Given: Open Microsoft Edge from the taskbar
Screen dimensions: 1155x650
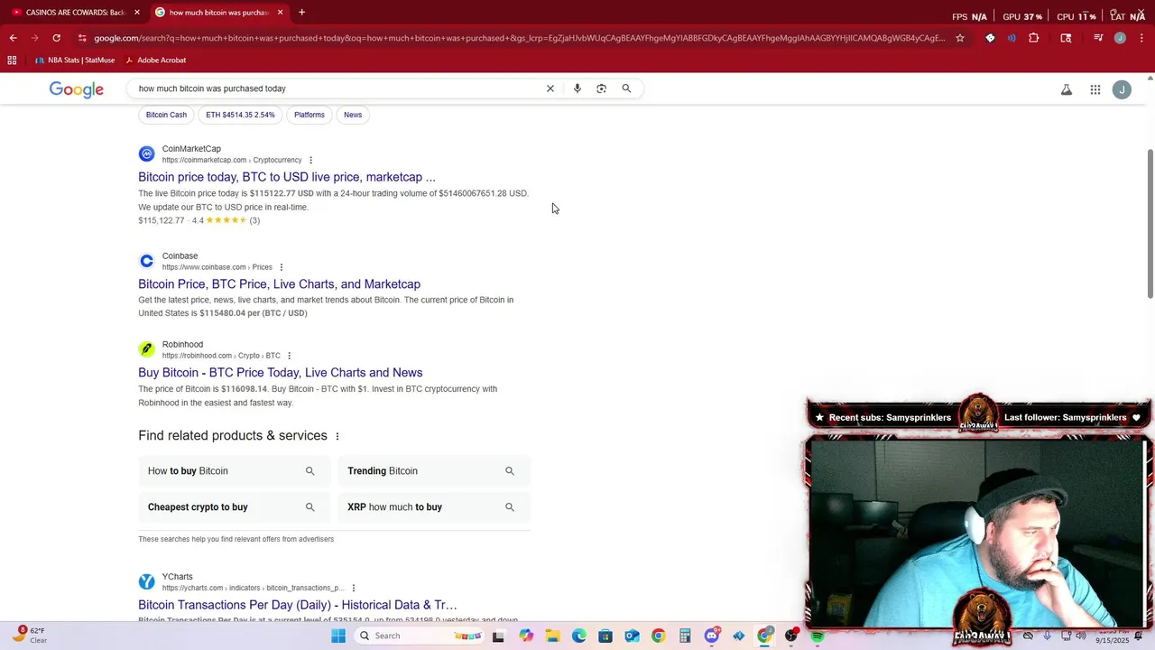Looking at the screenshot, I should click(579, 636).
